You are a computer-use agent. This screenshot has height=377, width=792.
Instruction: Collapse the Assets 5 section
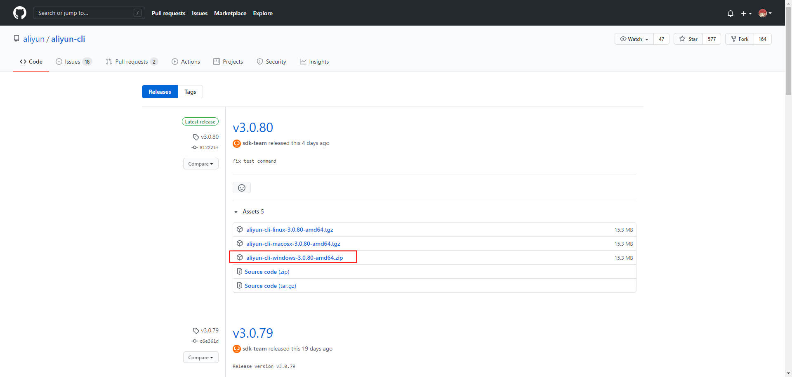pos(249,211)
